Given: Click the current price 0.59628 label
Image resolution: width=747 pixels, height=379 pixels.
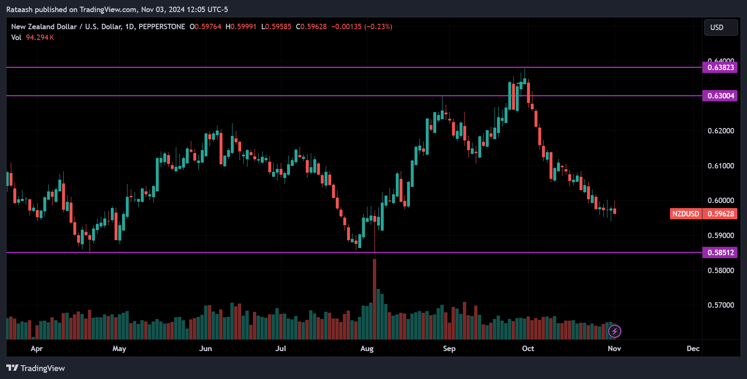Looking at the screenshot, I should click(x=720, y=214).
